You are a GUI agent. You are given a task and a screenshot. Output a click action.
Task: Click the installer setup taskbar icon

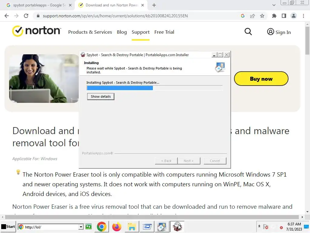(x=162, y=227)
